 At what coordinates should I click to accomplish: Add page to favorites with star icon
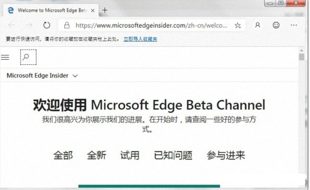click(238, 25)
